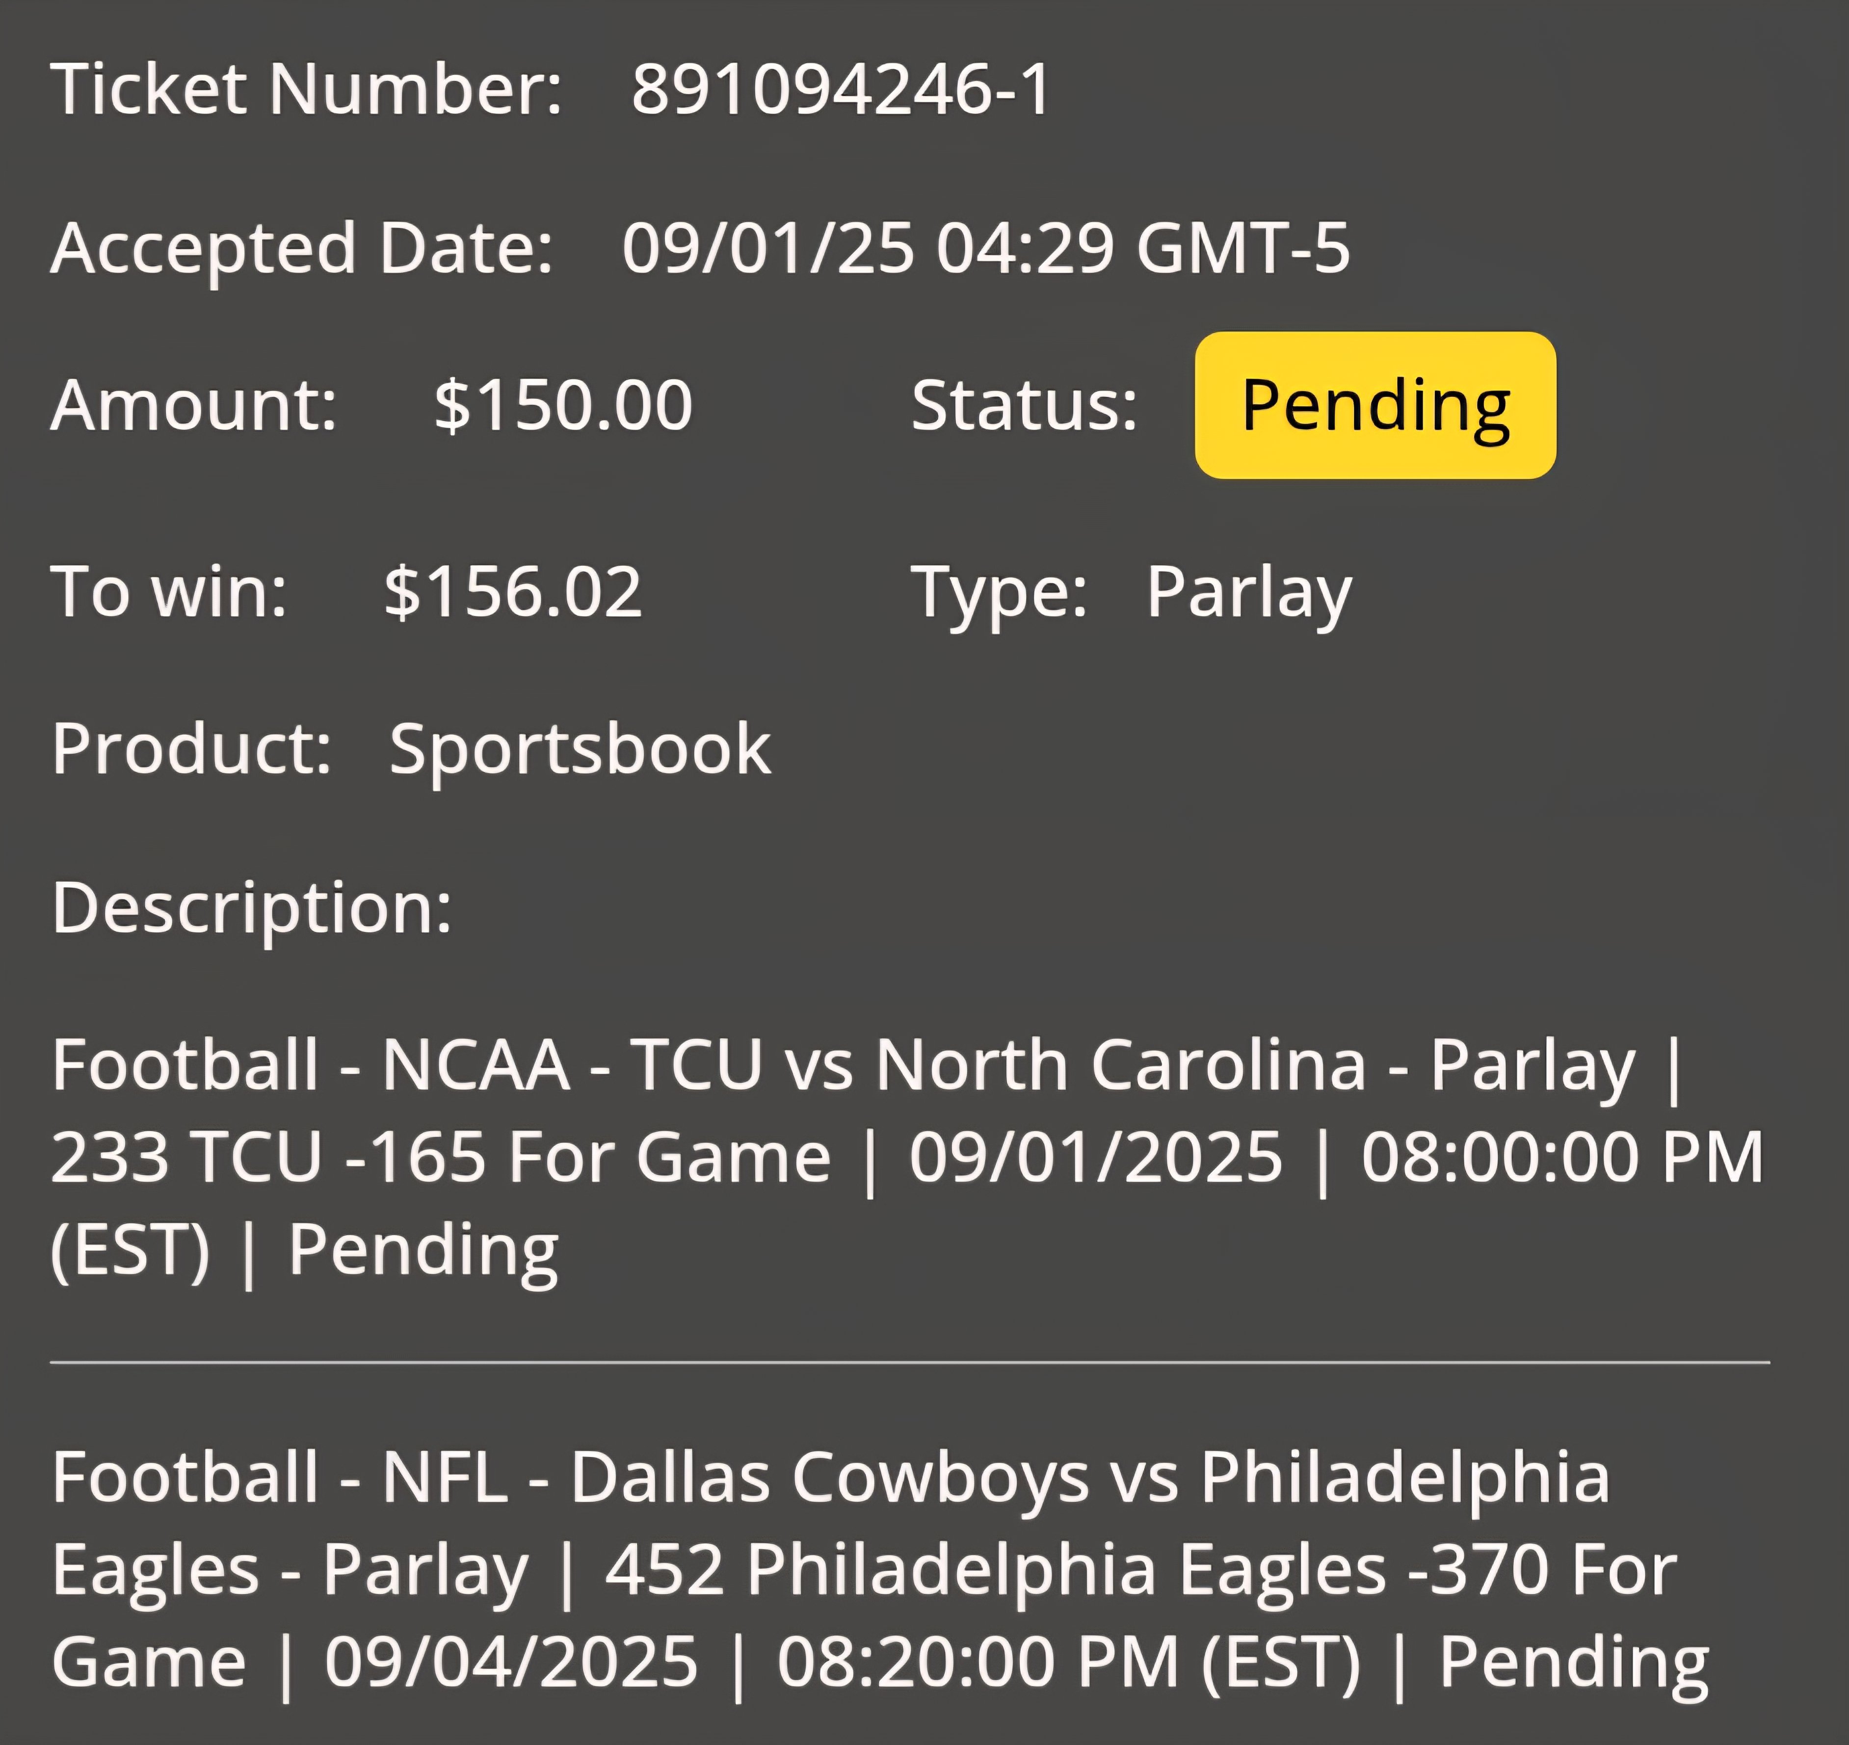Click the Ticket Number label

tap(307, 89)
